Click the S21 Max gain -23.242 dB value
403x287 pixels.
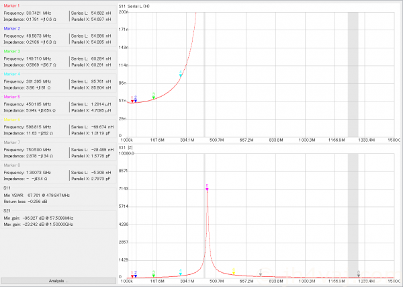click(x=48, y=224)
